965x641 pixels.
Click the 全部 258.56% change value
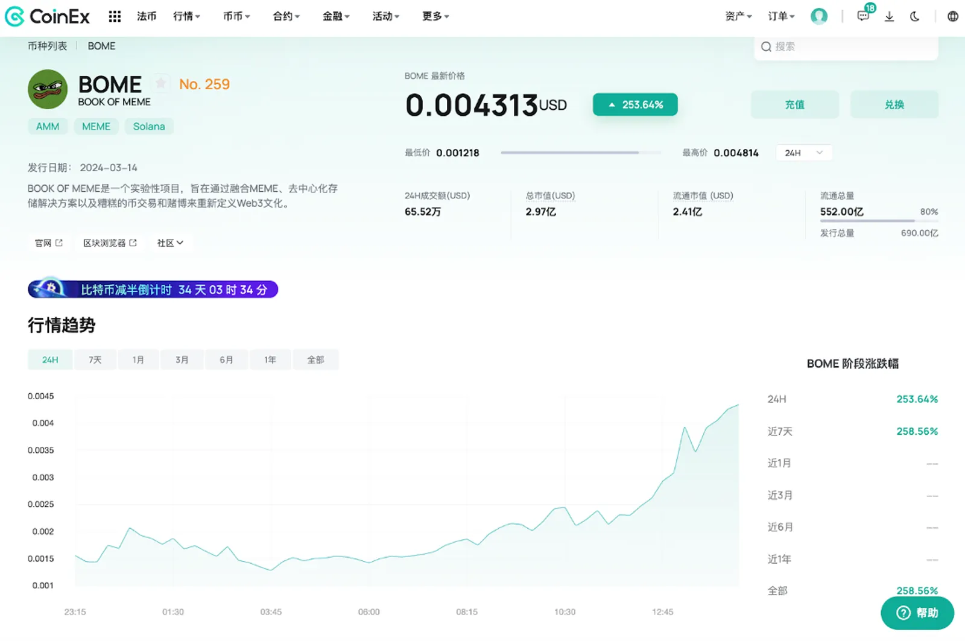[x=917, y=591]
